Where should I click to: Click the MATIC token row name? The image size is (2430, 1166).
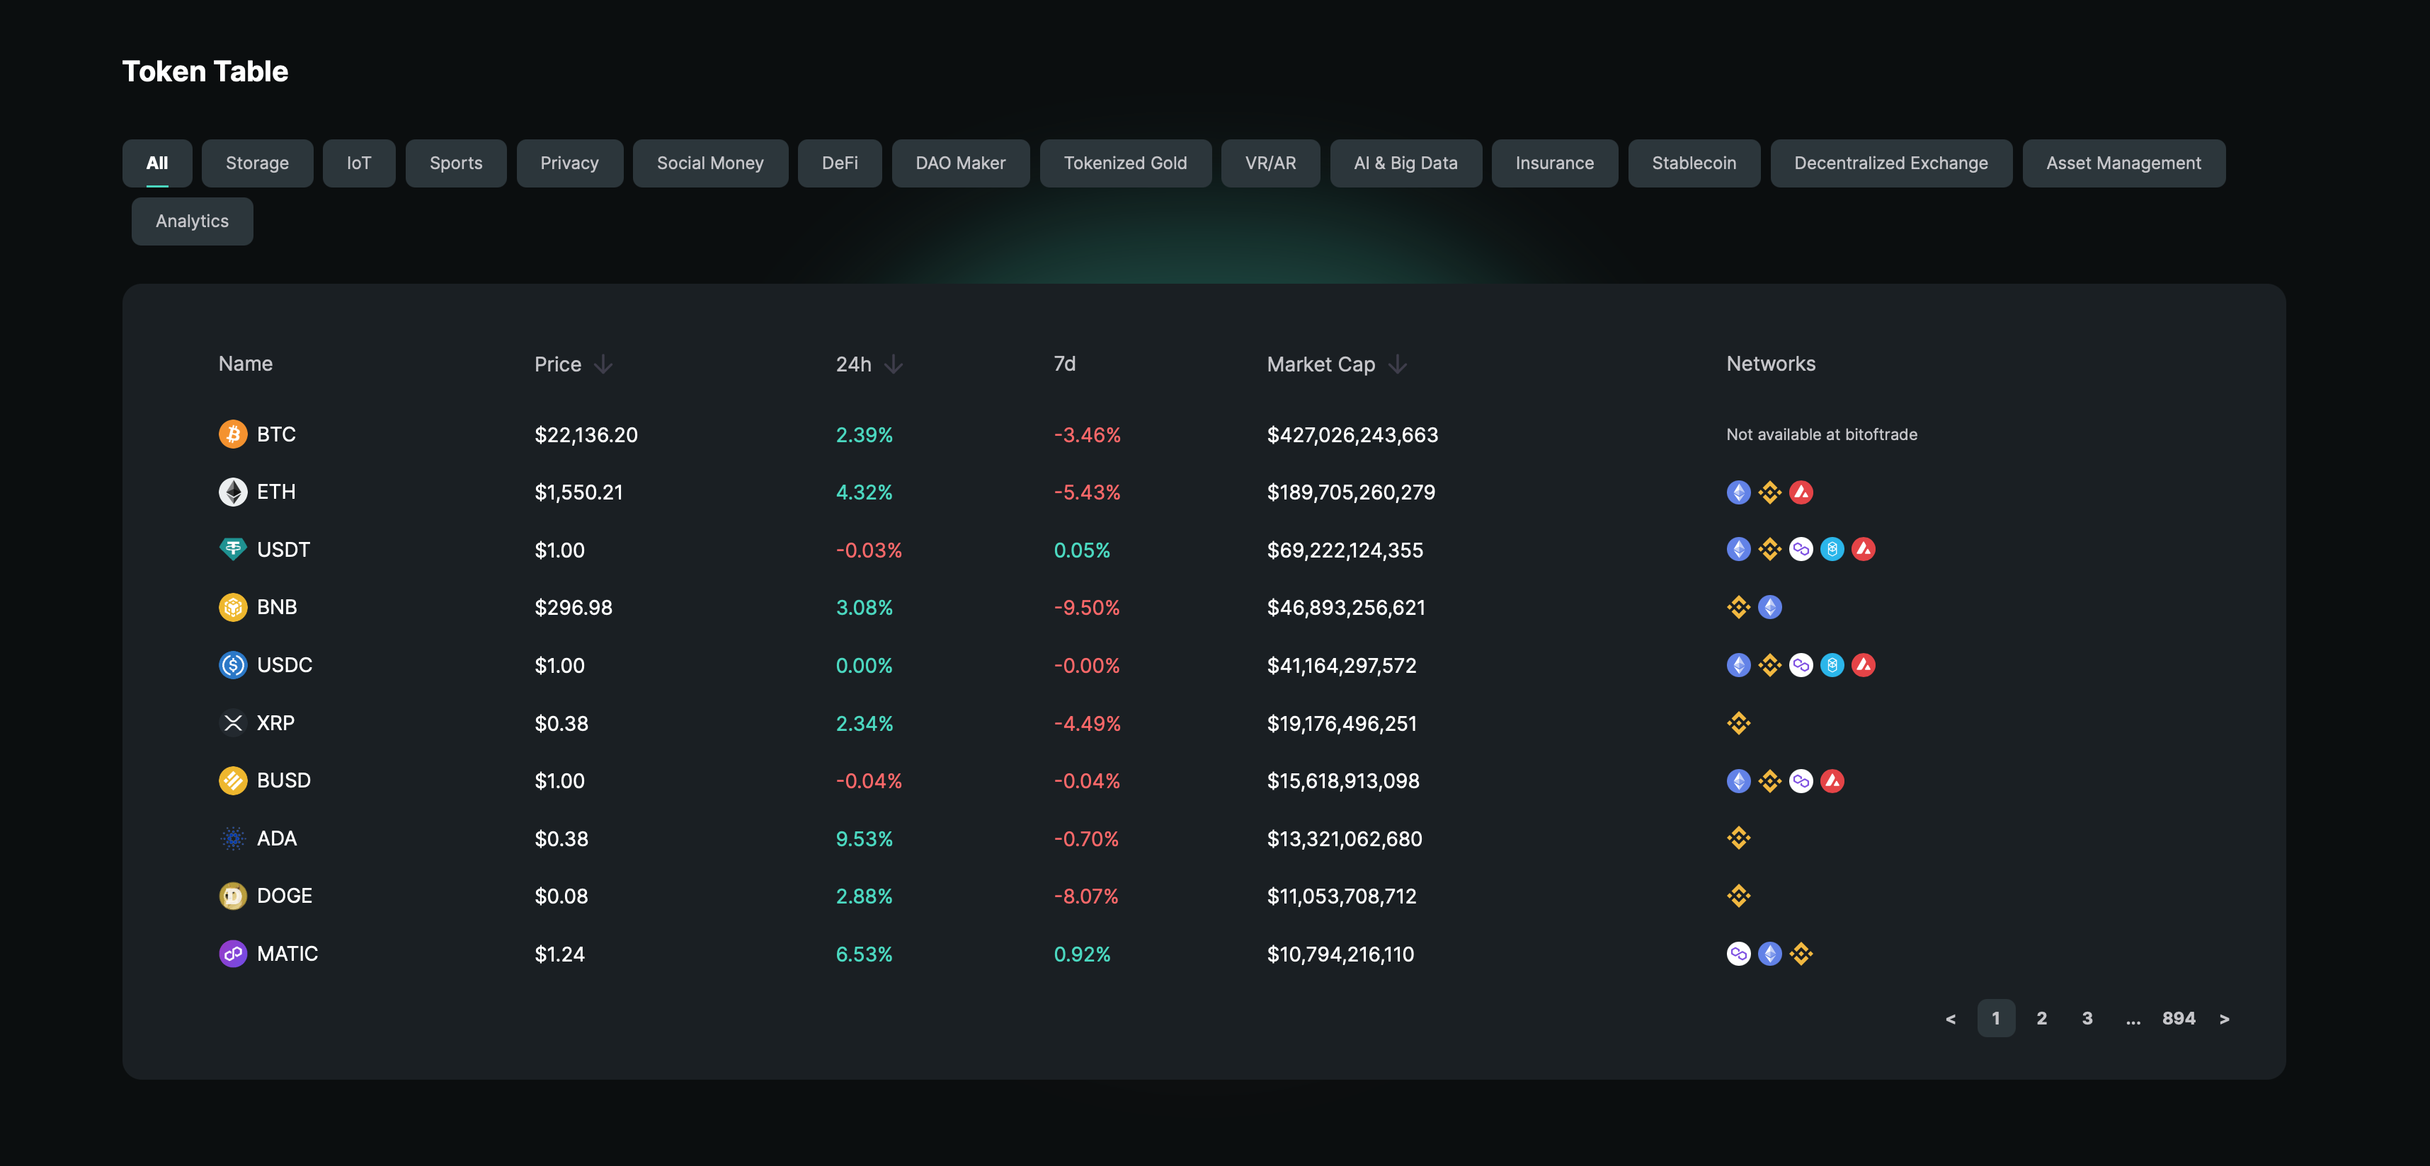(287, 954)
